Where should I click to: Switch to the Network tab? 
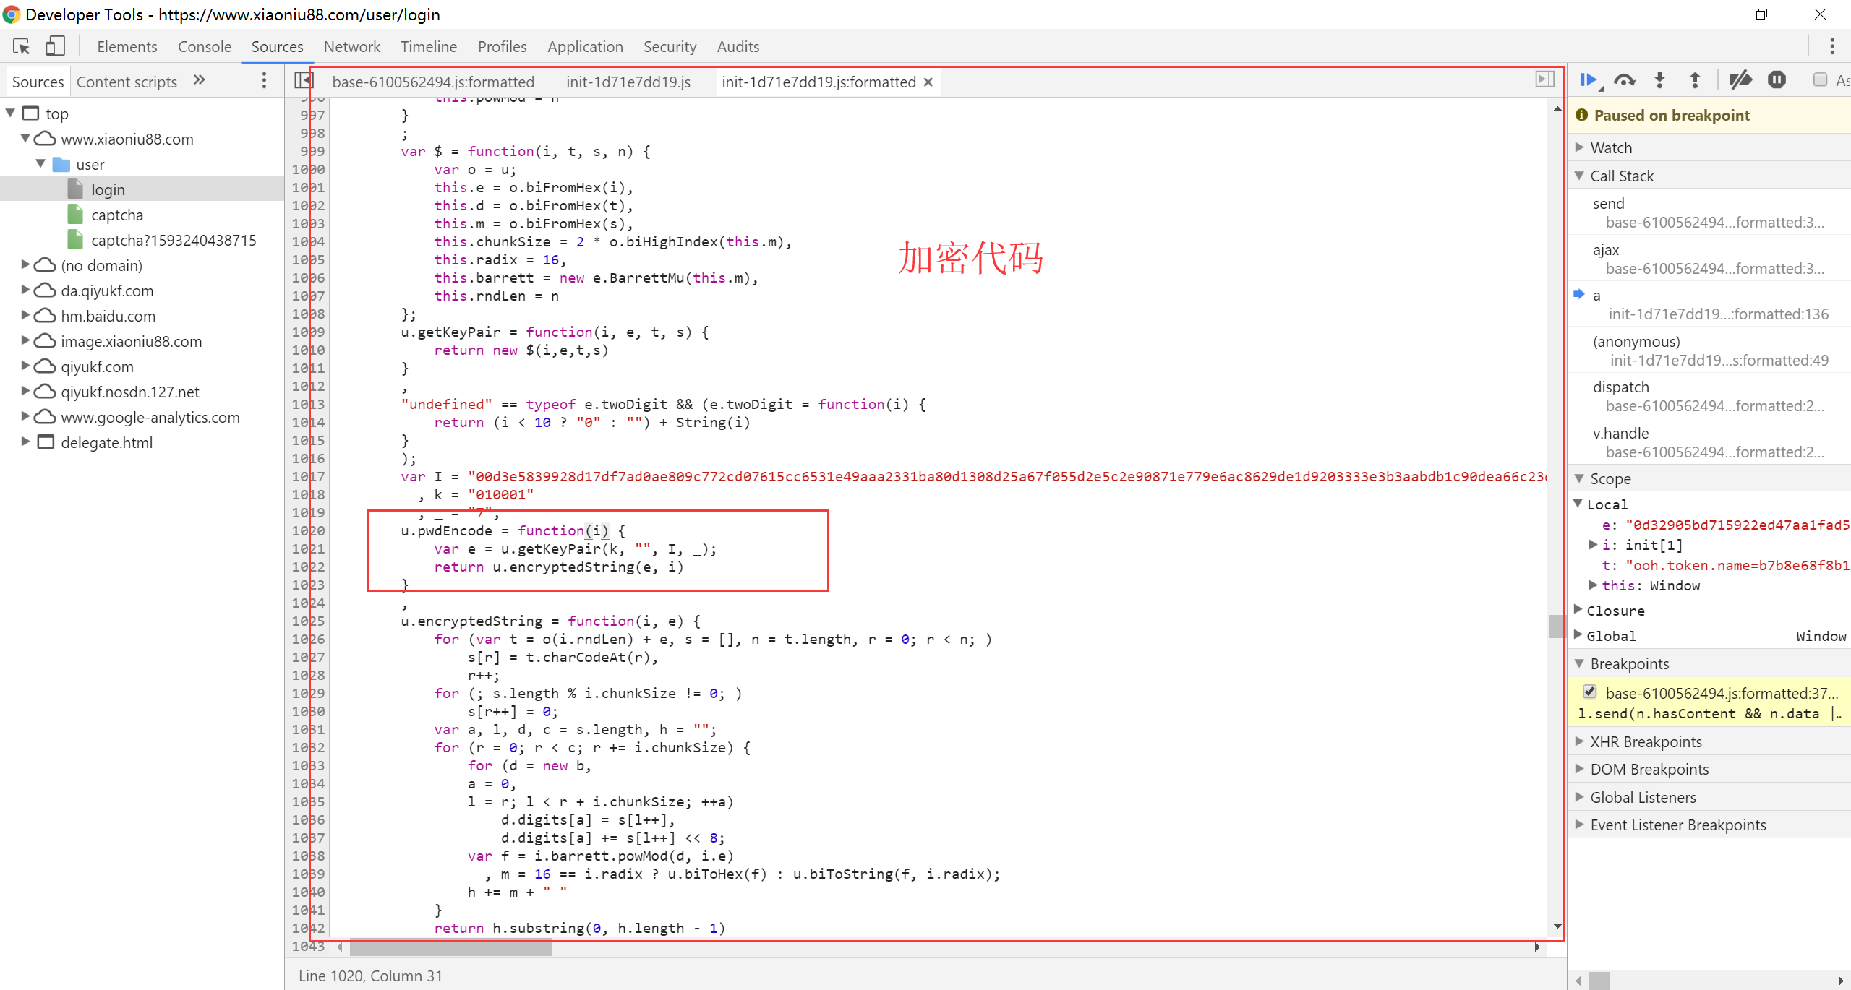click(x=351, y=46)
